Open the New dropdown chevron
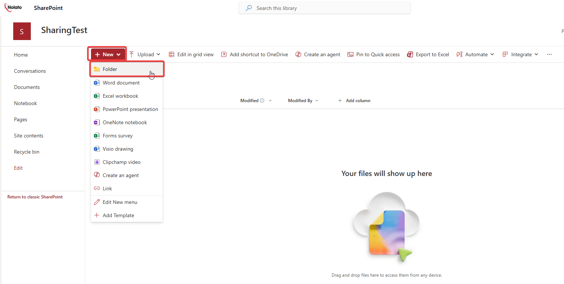Image resolution: width=564 pixels, height=284 pixels. point(119,54)
